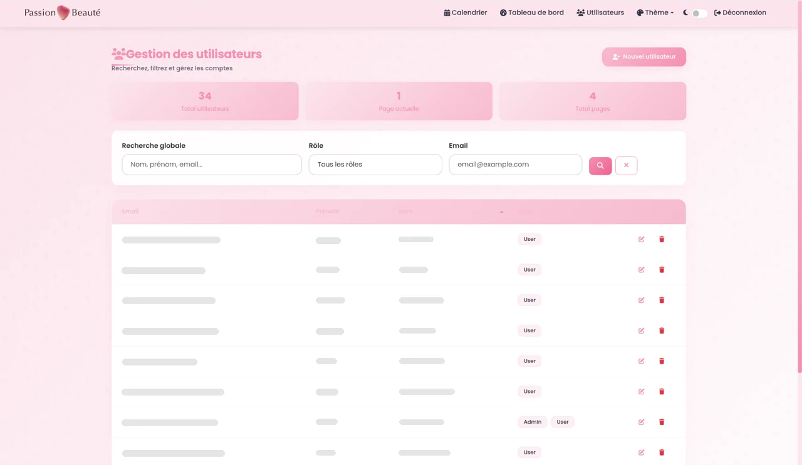Click the User badge beside Admin
The width and height of the screenshot is (802, 465).
coord(563,422)
